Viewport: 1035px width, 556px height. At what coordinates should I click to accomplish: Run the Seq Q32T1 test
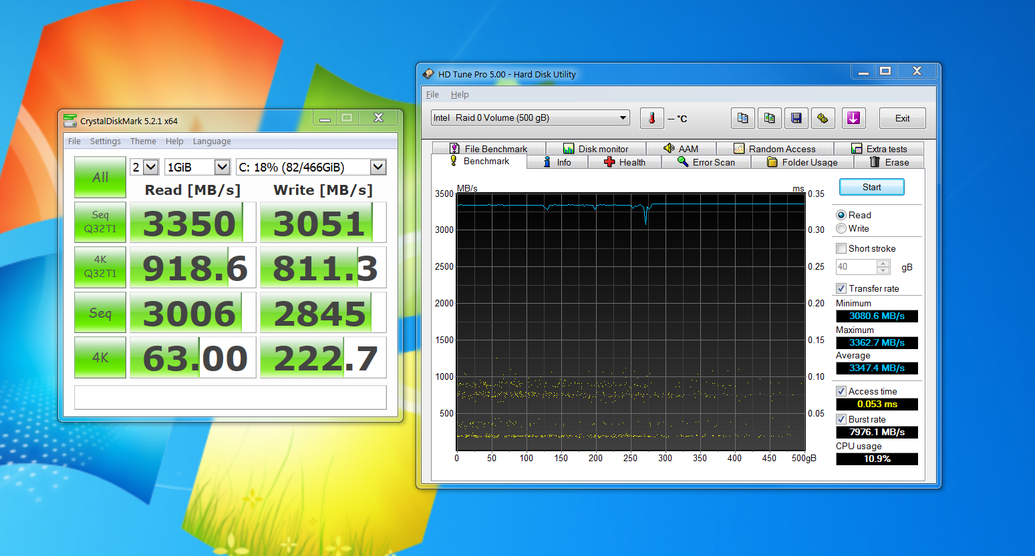[x=100, y=222]
